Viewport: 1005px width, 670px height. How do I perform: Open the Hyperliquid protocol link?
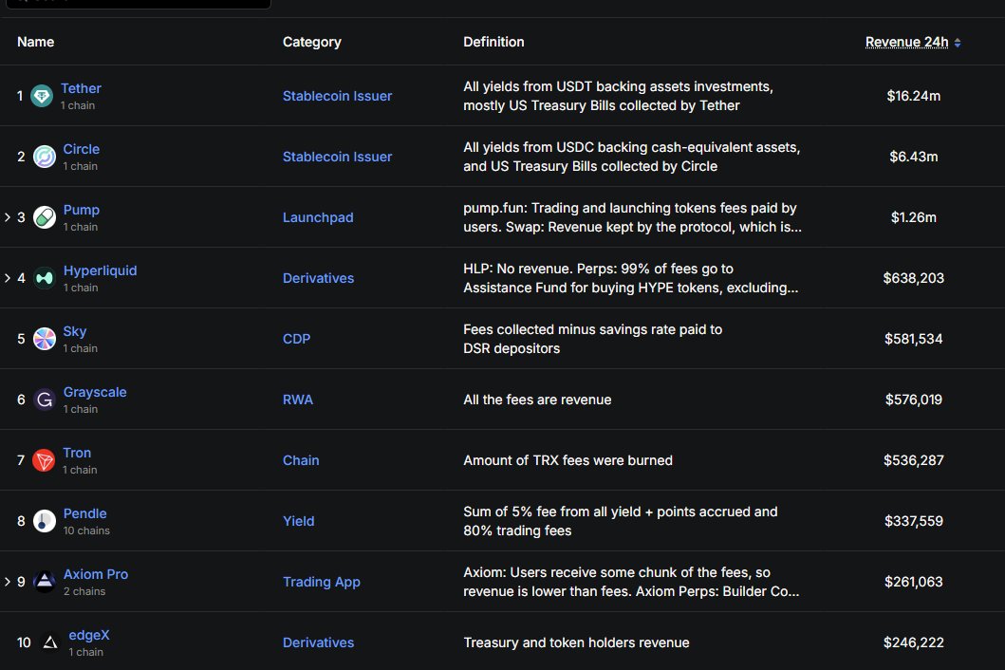tap(100, 270)
